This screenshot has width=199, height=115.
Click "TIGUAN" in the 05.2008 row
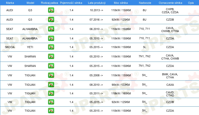tap(30, 75)
